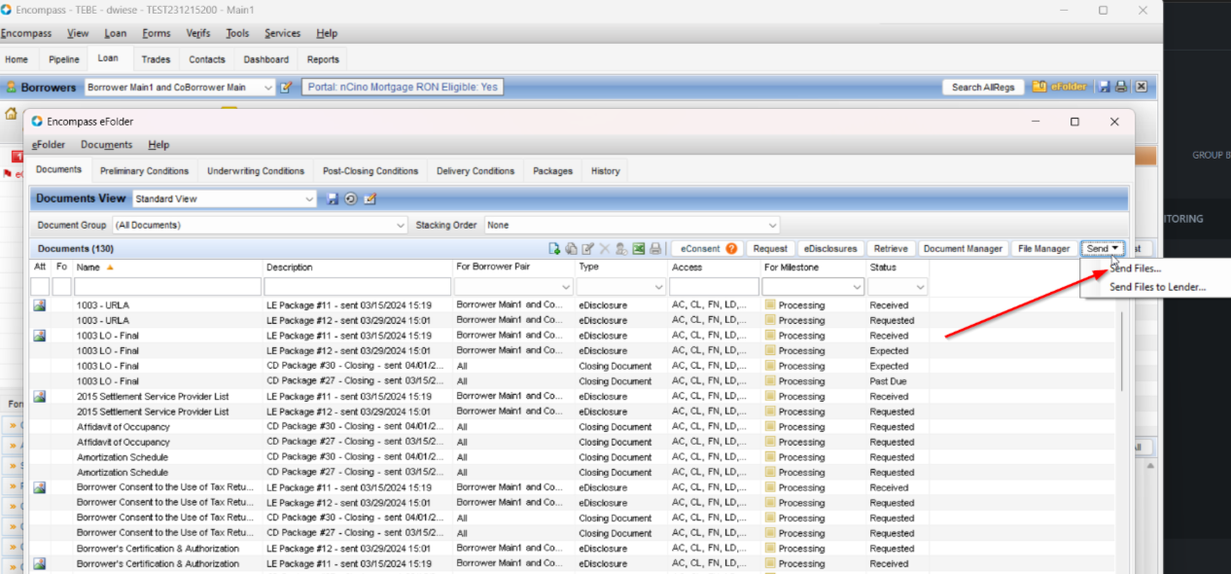
Task: Click the attachment icon on the 2015 Settlement Service Provider List row
Action: click(39, 397)
